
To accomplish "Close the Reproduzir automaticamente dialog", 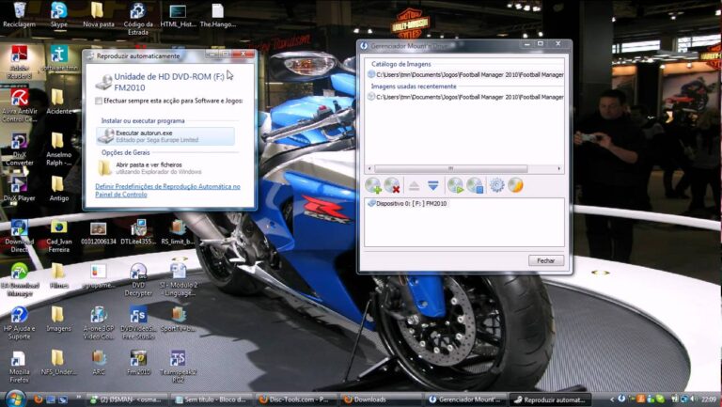I will (x=243, y=55).
